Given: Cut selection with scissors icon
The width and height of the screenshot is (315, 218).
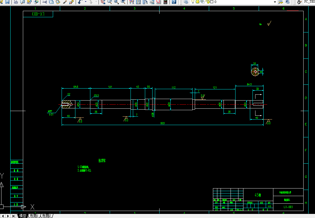Looking at the screenshot, I should pos(45,2).
